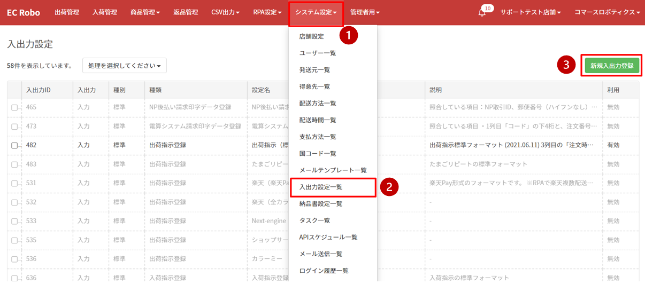
Task: Click the EC Robo logo
Action: 24,12
